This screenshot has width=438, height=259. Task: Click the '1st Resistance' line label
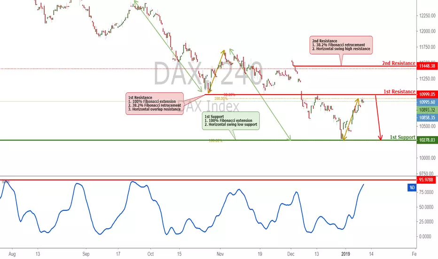click(x=399, y=91)
